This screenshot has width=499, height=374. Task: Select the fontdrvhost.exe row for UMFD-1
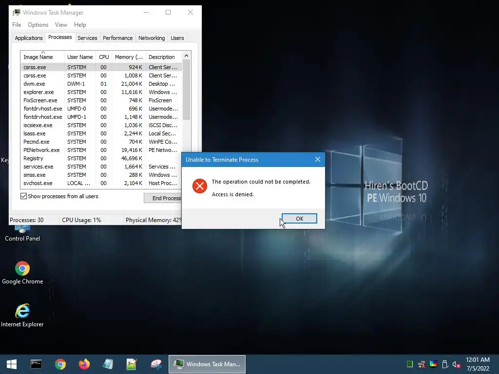click(x=101, y=117)
